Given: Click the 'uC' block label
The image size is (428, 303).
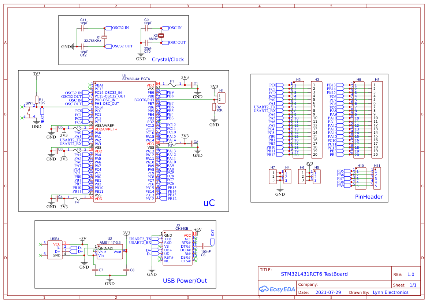Looking at the screenshot, I should 209,203.
